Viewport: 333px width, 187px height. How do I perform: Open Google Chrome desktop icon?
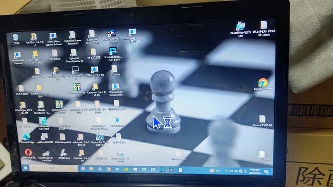263,84
